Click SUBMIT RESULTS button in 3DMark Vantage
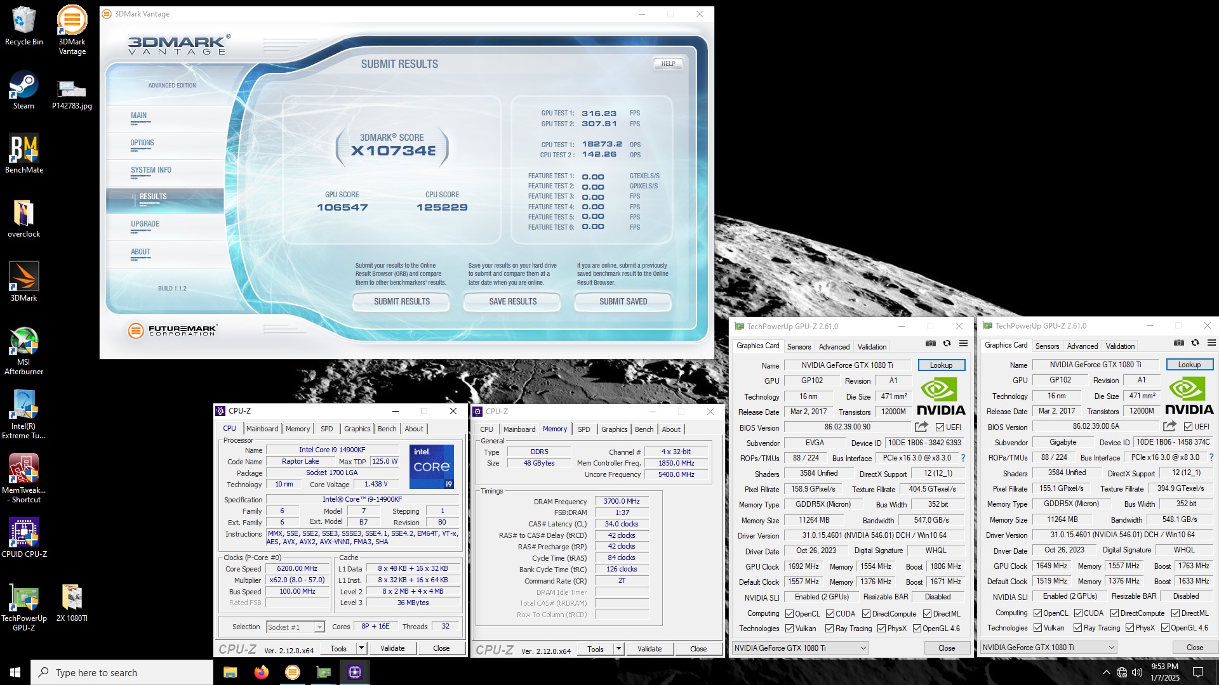Image resolution: width=1219 pixels, height=685 pixels. (x=401, y=302)
